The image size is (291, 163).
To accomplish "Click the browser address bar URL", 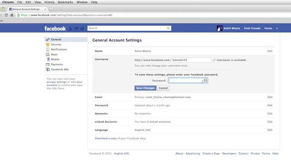I will 66,15.
